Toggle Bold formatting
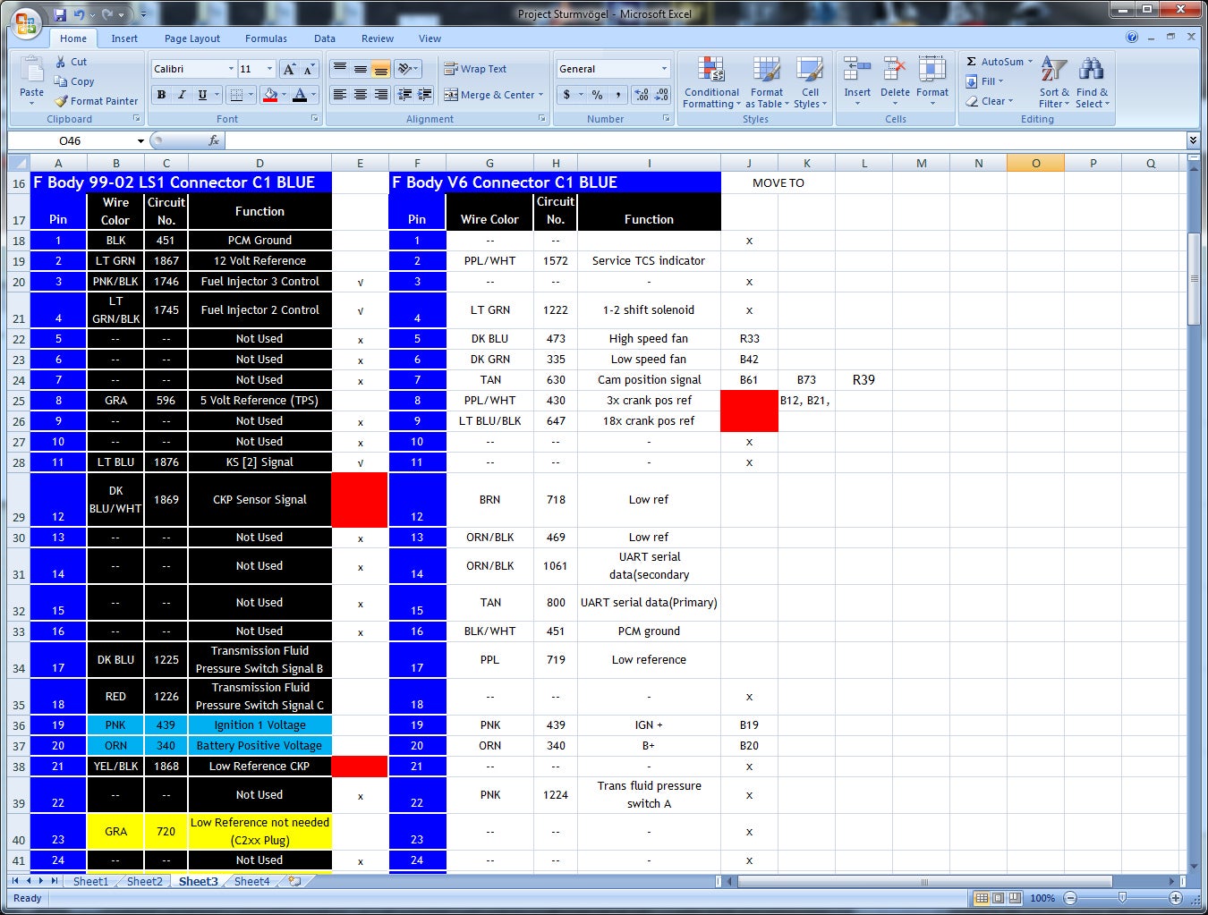This screenshot has width=1208, height=915. (161, 95)
